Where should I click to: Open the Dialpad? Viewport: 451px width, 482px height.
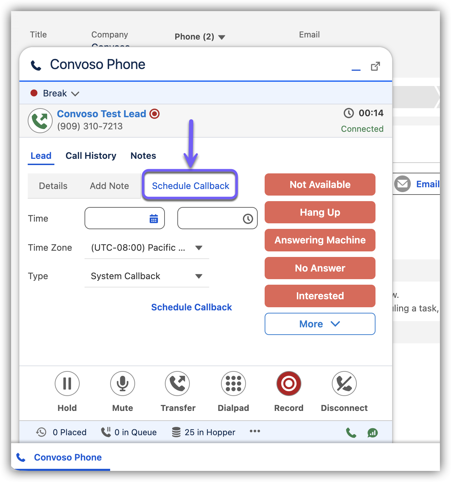click(233, 384)
